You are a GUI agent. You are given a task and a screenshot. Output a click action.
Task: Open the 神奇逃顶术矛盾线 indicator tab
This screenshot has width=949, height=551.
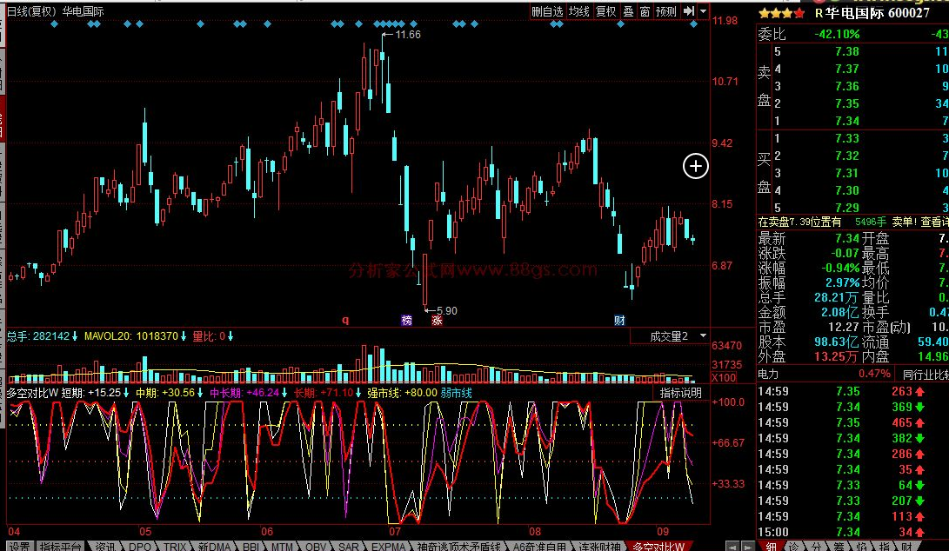coord(458,546)
